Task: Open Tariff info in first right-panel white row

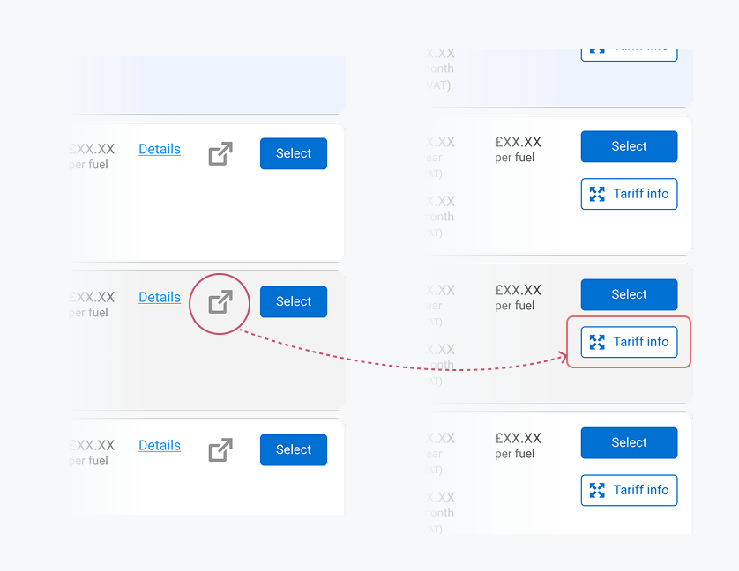Action: tap(629, 194)
